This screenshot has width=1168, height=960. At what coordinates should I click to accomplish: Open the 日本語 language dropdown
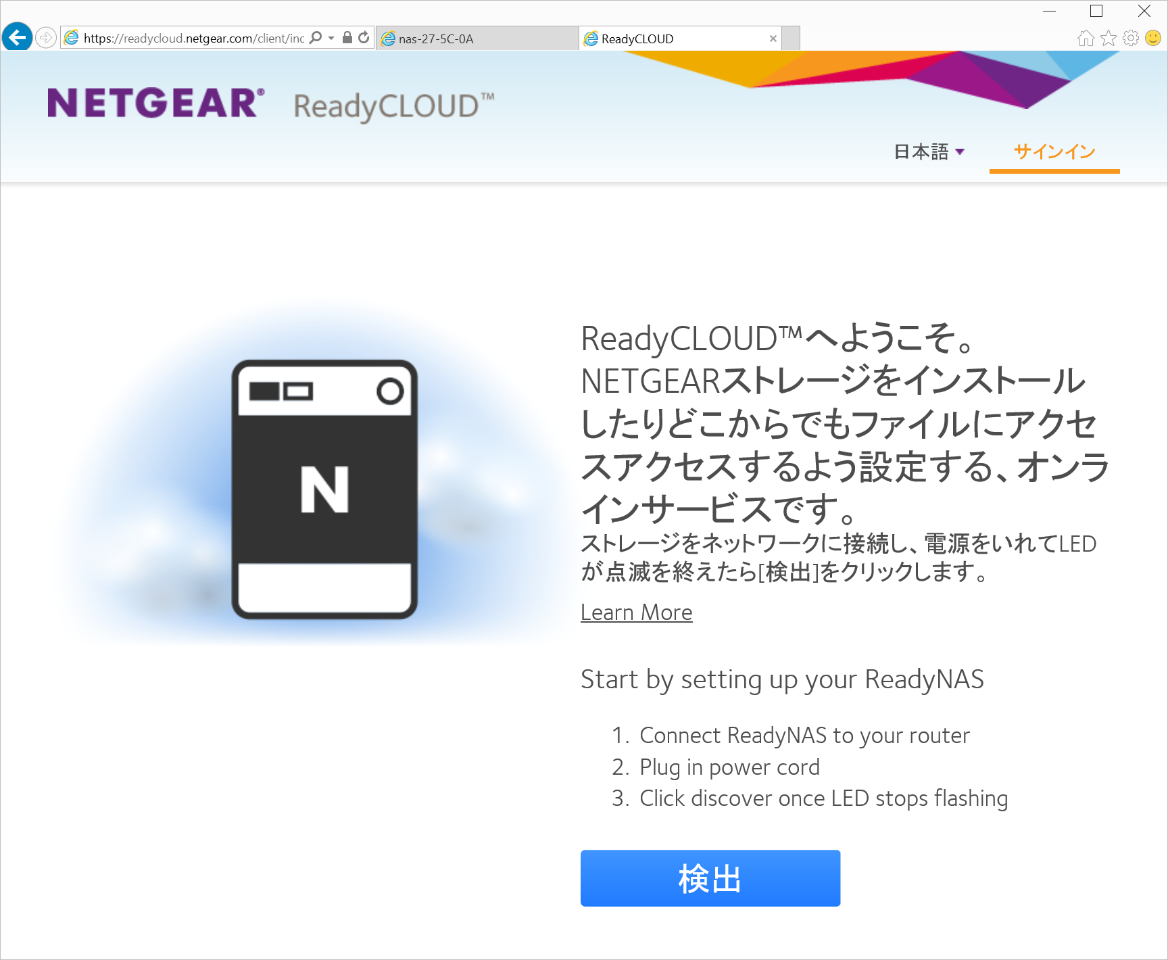pyautogui.click(x=929, y=152)
